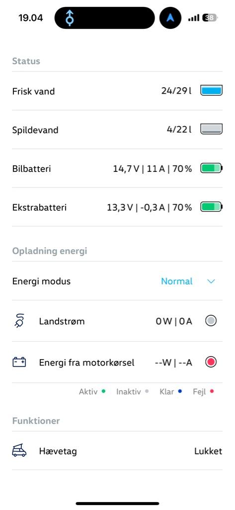Tap the Hævetag function label
The height and width of the screenshot is (510, 235).
(58, 451)
